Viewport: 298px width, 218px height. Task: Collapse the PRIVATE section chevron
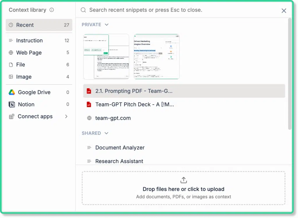[x=107, y=25]
